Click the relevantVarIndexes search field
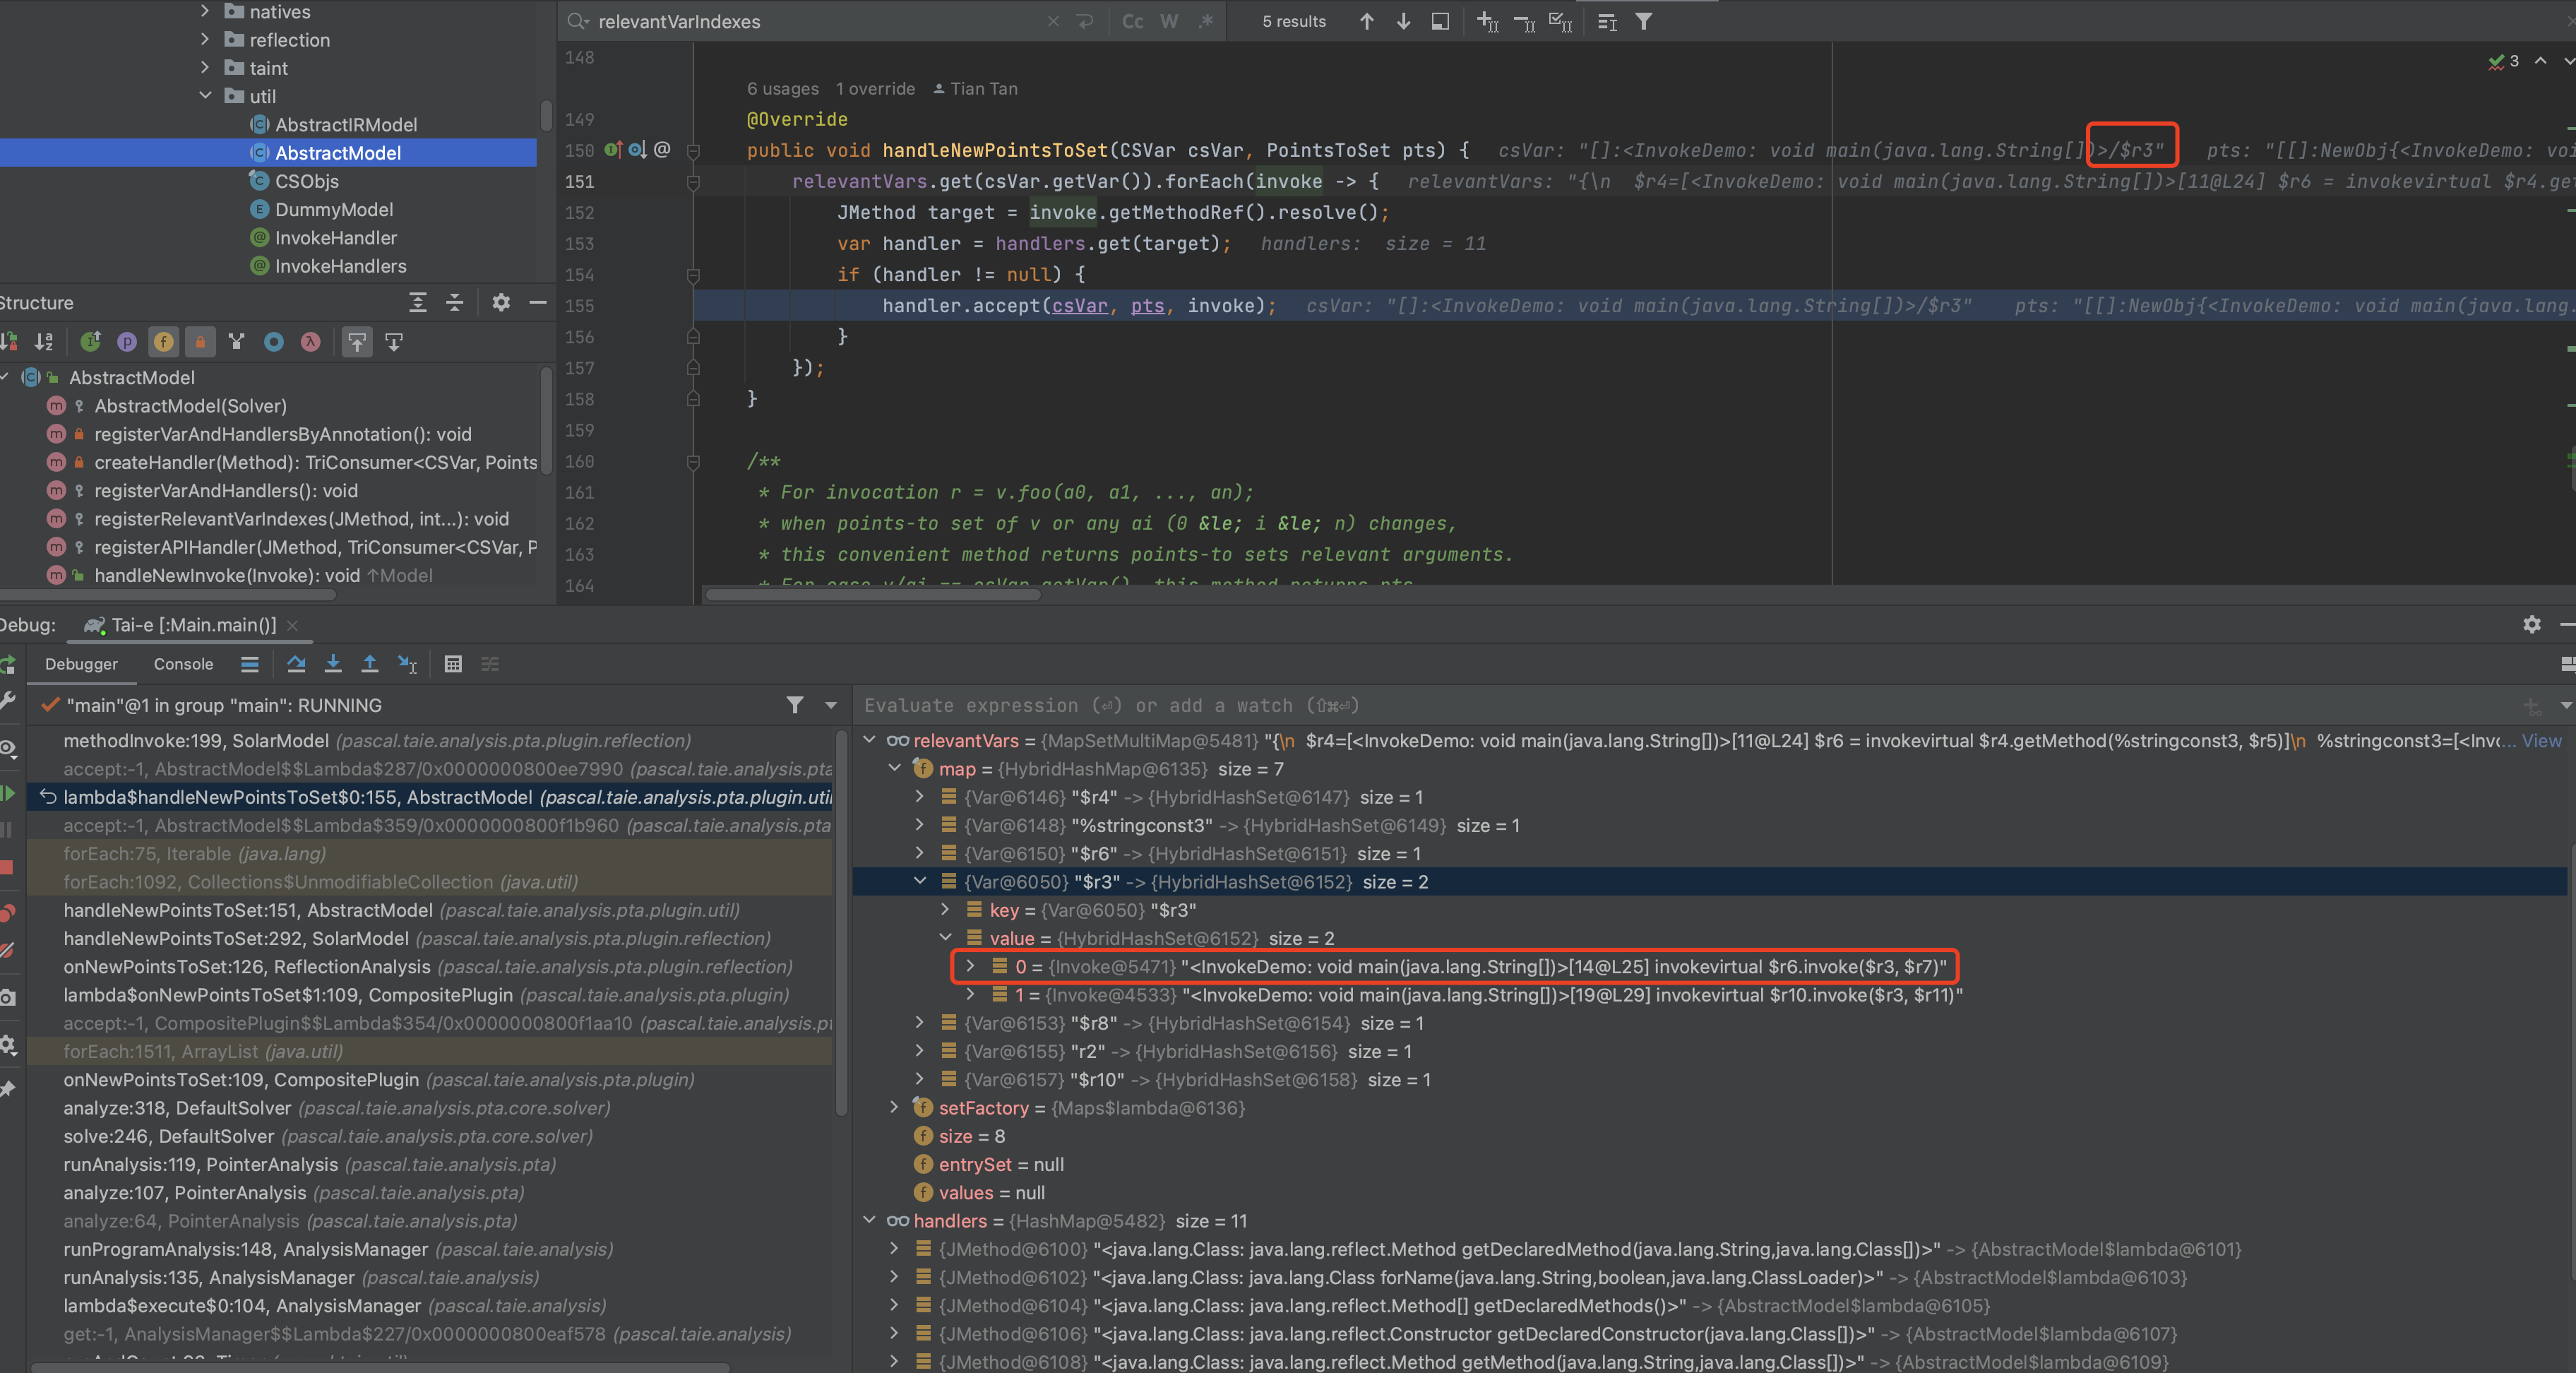The width and height of the screenshot is (2576, 1373). click(815, 22)
